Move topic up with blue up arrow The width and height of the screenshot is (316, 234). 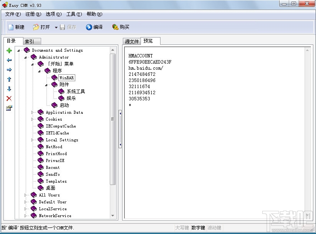pyautogui.click(x=8, y=79)
